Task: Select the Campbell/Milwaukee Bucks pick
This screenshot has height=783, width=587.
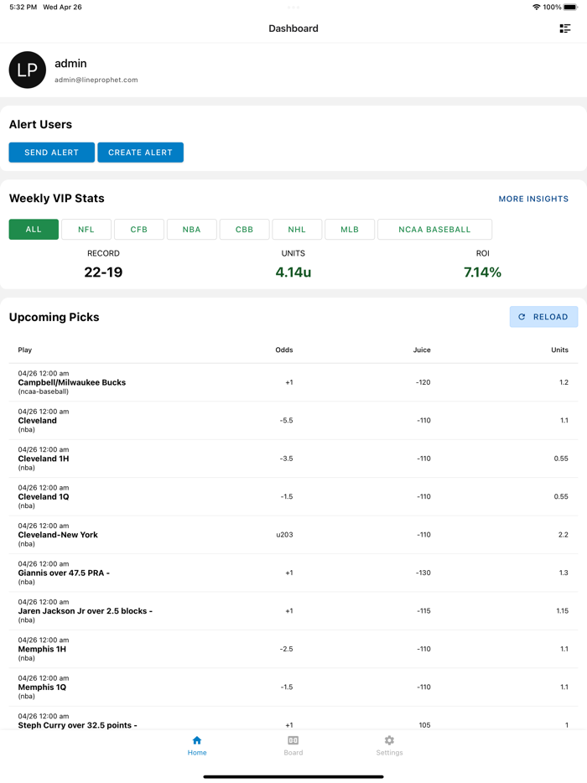Action: click(x=293, y=382)
